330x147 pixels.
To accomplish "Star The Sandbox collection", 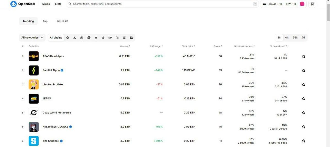I will [x=304, y=141].
